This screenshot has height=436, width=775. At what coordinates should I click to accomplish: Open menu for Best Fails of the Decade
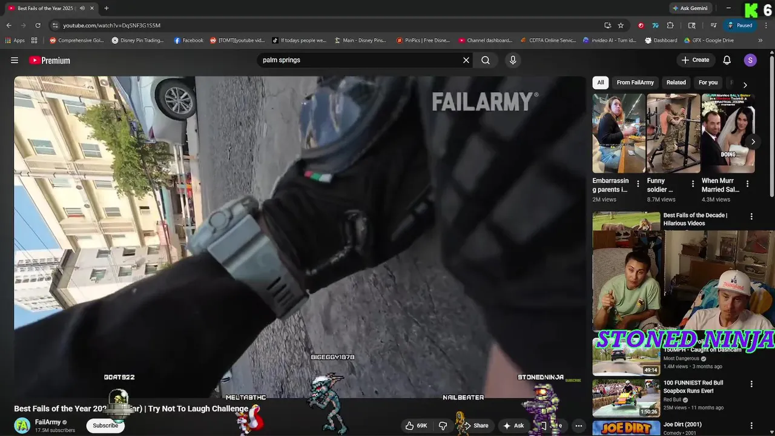click(x=751, y=216)
